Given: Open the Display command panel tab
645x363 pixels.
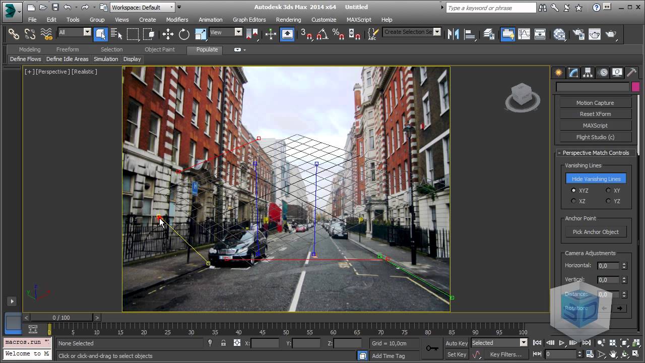Looking at the screenshot, I should pos(617,73).
